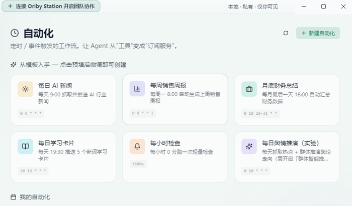Screen dimensions: 352x206
Task: Select the 每日舆情推演（实验） template title
Action: pos(291,143)
